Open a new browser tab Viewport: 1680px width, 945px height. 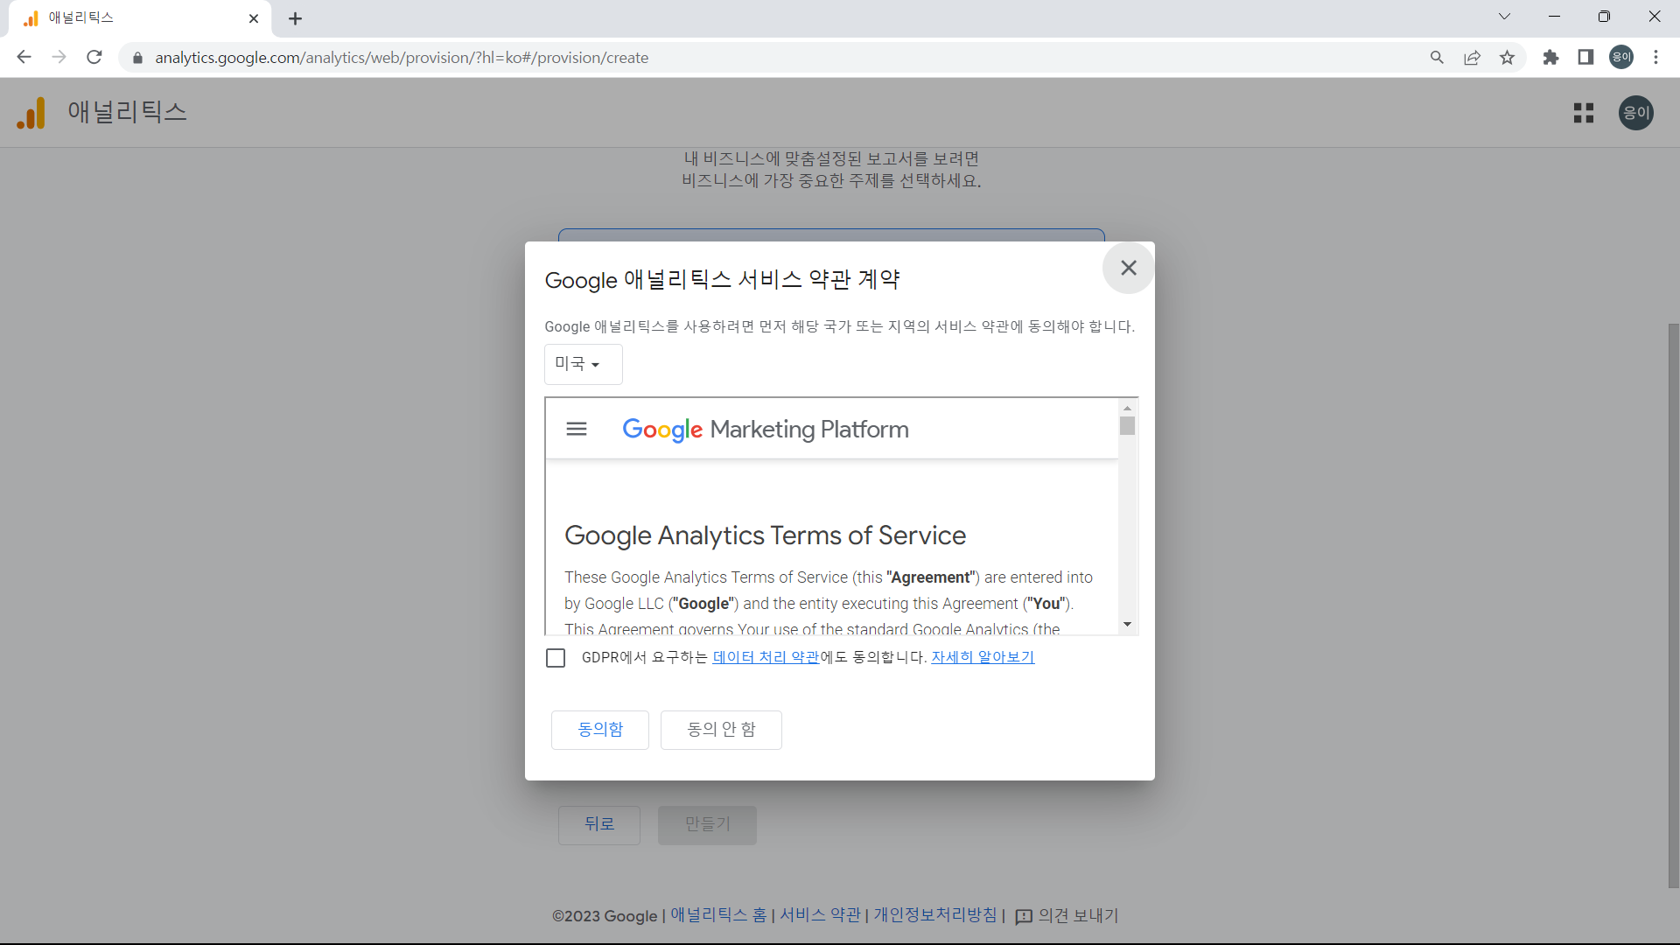coord(295,18)
